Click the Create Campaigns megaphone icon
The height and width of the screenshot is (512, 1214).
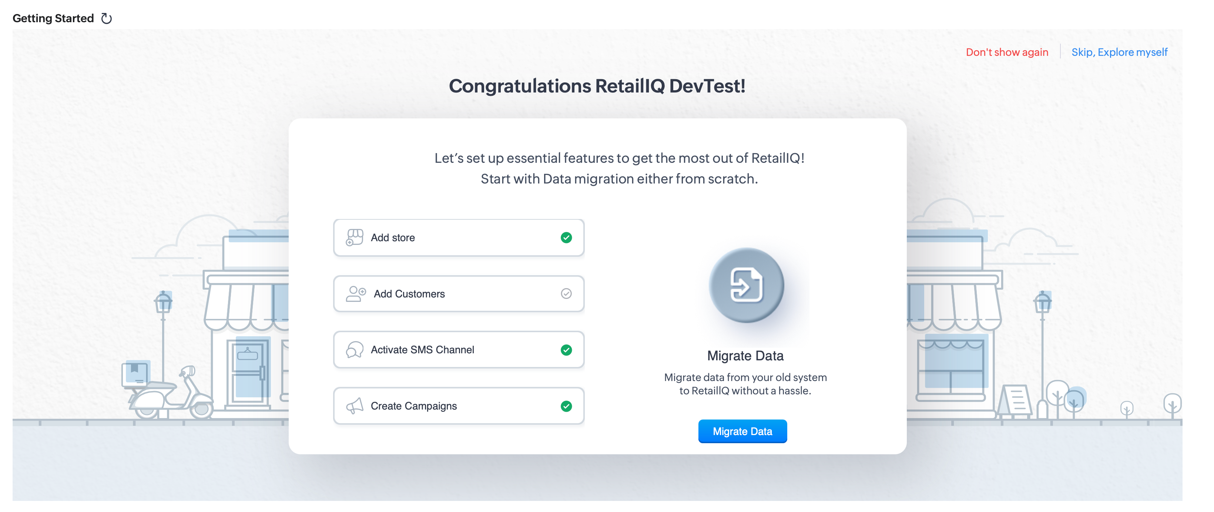click(x=355, y=405)
